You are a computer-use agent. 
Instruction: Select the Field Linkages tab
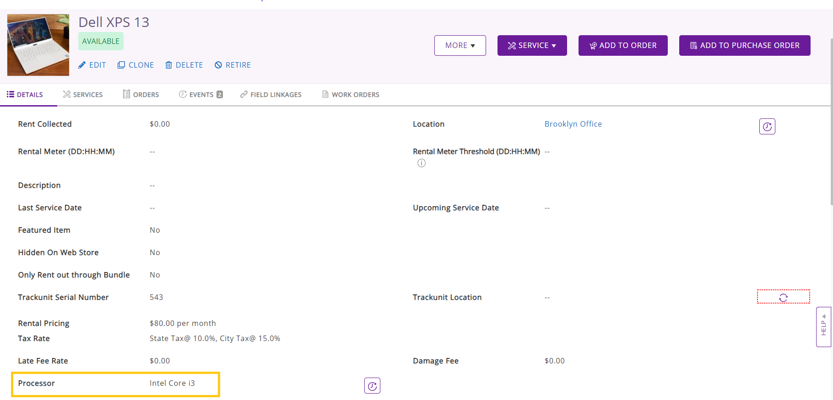(x=271, y=95)
